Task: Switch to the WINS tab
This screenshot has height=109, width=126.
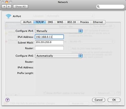Action: pyautogui.click(x=60, y=22)
